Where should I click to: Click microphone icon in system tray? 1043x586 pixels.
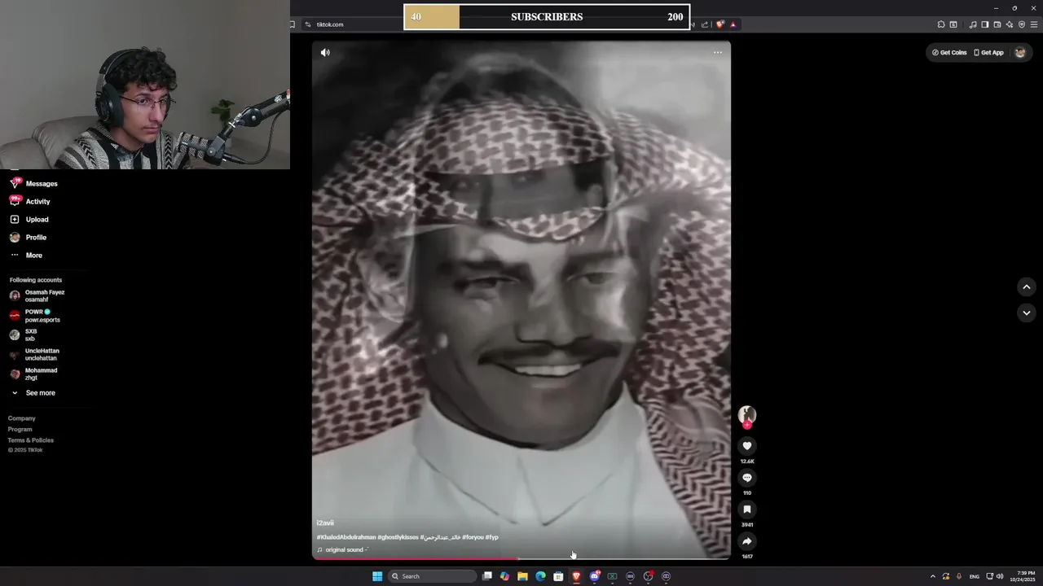point(959,576)
